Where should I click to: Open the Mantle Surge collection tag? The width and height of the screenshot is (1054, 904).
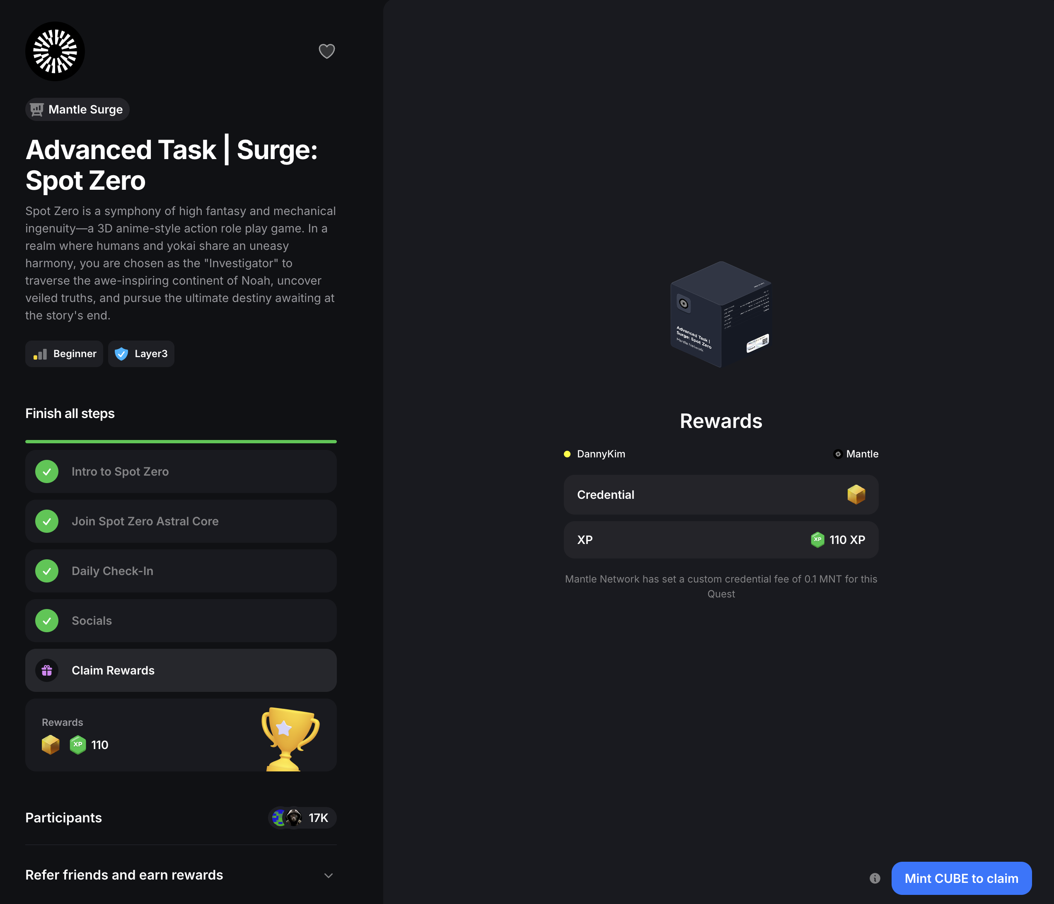(x=77, y=109)
